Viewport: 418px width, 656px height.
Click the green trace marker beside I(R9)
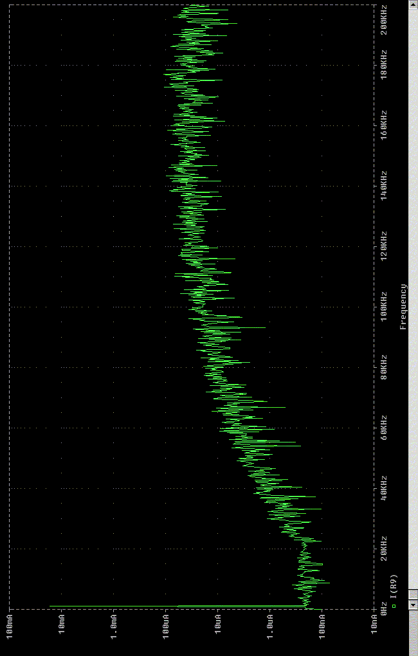pos(394,606)
